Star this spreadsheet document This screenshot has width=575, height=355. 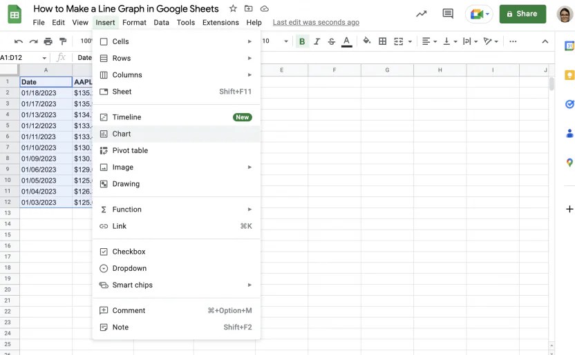(x=233, y=8)
